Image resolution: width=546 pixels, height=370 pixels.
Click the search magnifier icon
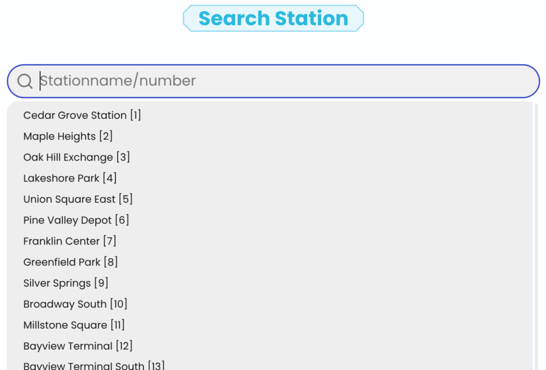pyautogui.click(x=25, y=81)
